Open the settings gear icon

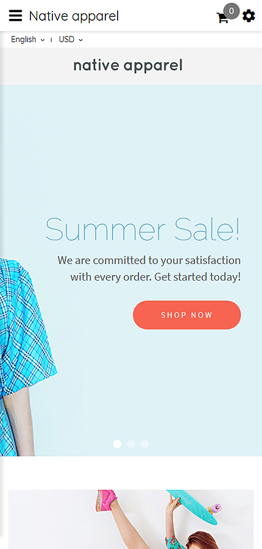[x=249, y=16]
